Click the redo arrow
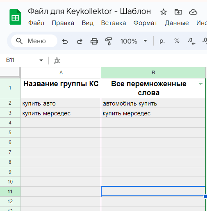 coord(80,41)
